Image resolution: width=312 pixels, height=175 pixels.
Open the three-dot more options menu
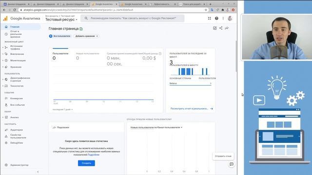(223, 18)
